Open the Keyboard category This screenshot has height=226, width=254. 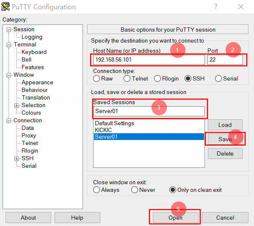tap(34, 52)
